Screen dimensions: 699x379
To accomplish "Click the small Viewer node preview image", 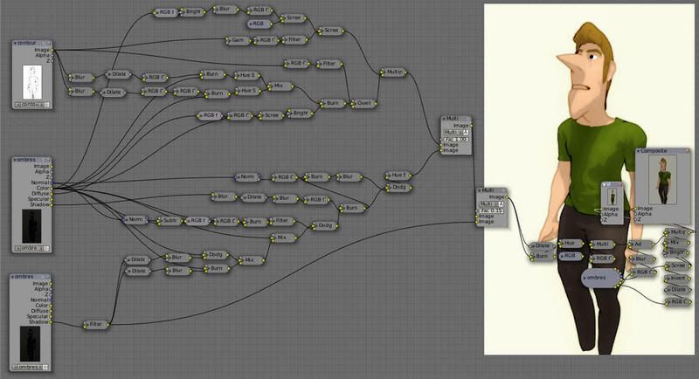I will pos(612,196).
